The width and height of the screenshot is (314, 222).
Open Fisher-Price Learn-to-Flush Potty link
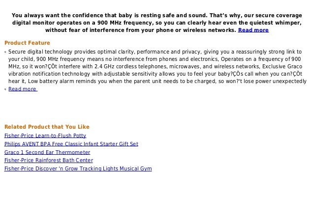click(45, 136)
